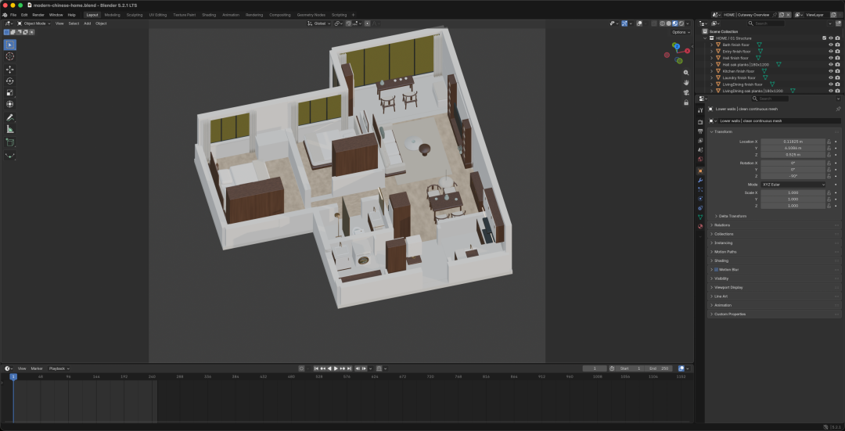Open the Object Constraints properties tab

tap(700, 207)
